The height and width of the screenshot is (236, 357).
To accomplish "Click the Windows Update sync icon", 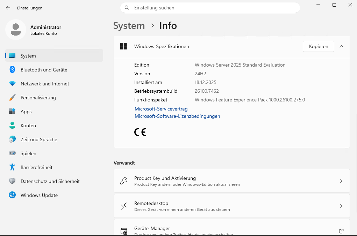I will coord(12,195).
